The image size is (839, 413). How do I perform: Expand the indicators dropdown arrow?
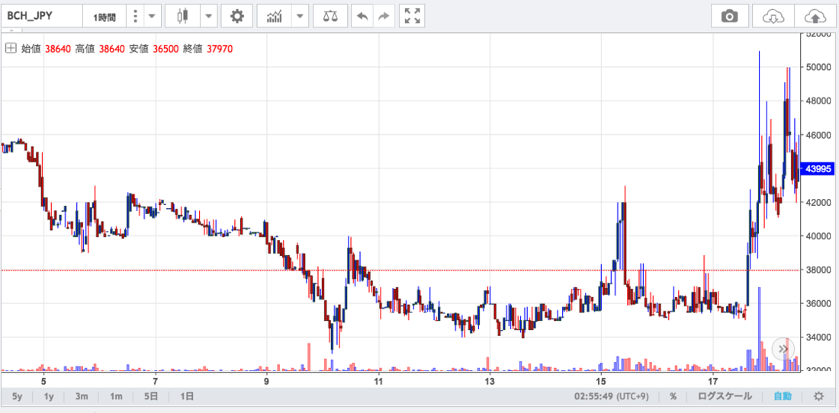301,16
